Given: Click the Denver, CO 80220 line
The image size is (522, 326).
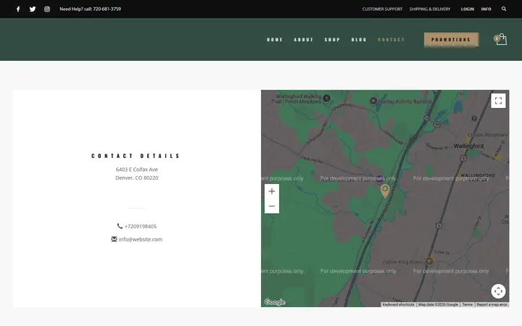Looking at the screenshot, I should [x=137, y=177].
